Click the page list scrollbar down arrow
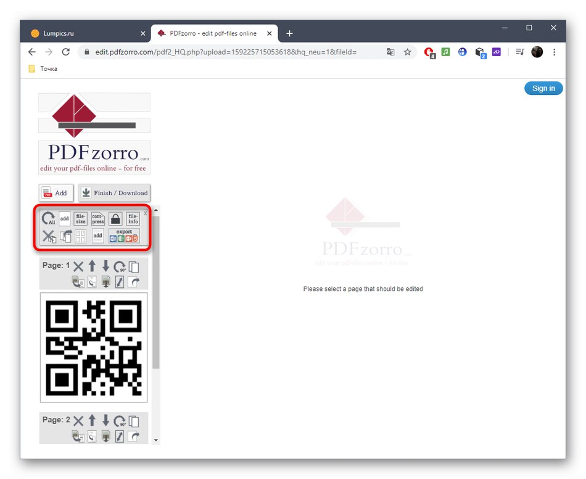This screenshot has width=586, height=479. (156, 440)
